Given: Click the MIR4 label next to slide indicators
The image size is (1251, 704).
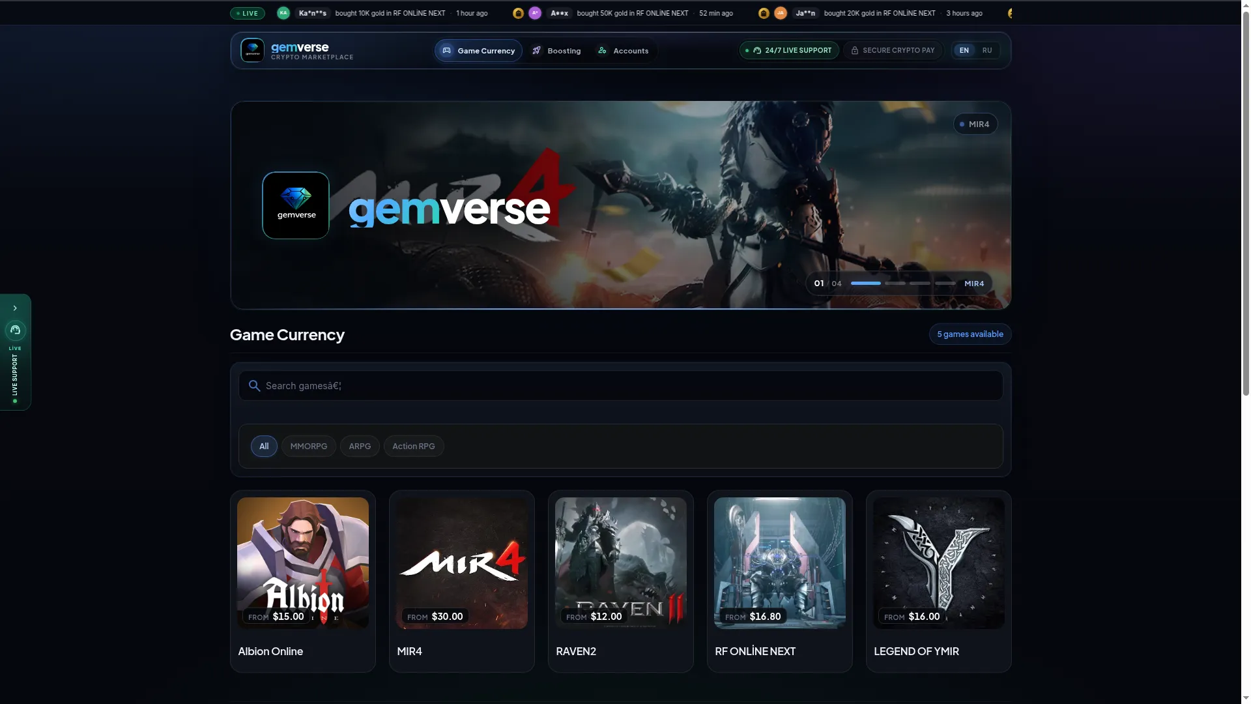Looking at the screenshot, I should point(974,284).
